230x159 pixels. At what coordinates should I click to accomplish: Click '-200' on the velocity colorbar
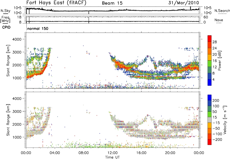[x=217, y=139]
